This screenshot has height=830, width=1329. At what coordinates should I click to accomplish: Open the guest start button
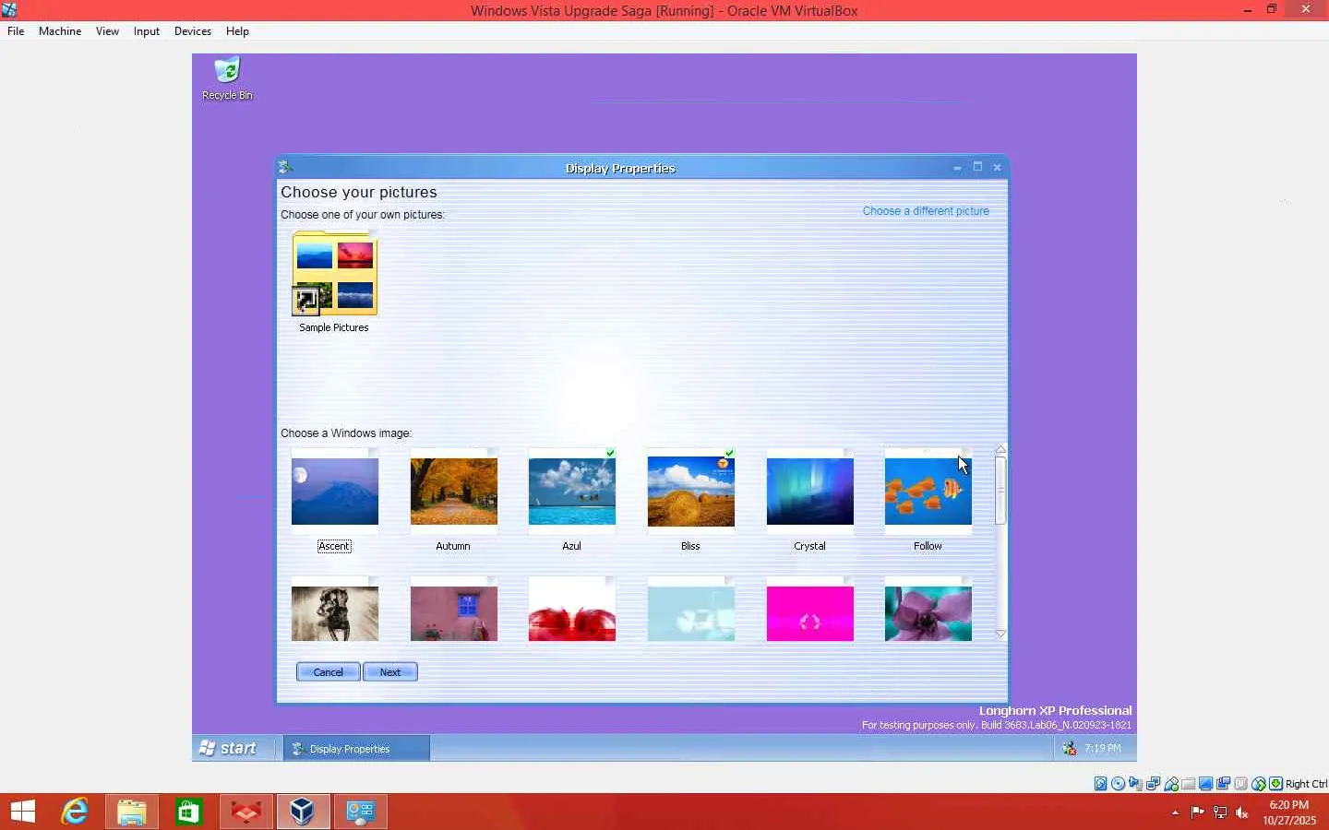pos(230,748)
